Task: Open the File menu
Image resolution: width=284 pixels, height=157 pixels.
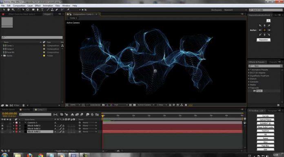Action: pyautogui.click(x=3, y=6)
